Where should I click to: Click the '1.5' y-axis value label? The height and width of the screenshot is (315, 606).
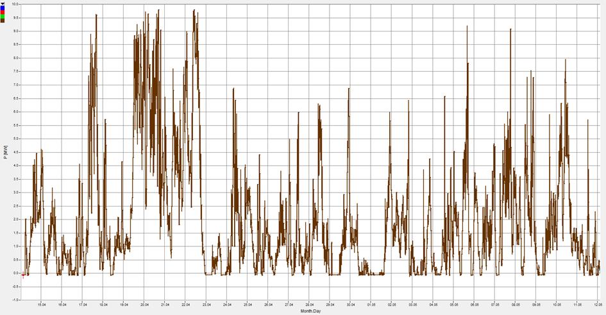point(16,233)
